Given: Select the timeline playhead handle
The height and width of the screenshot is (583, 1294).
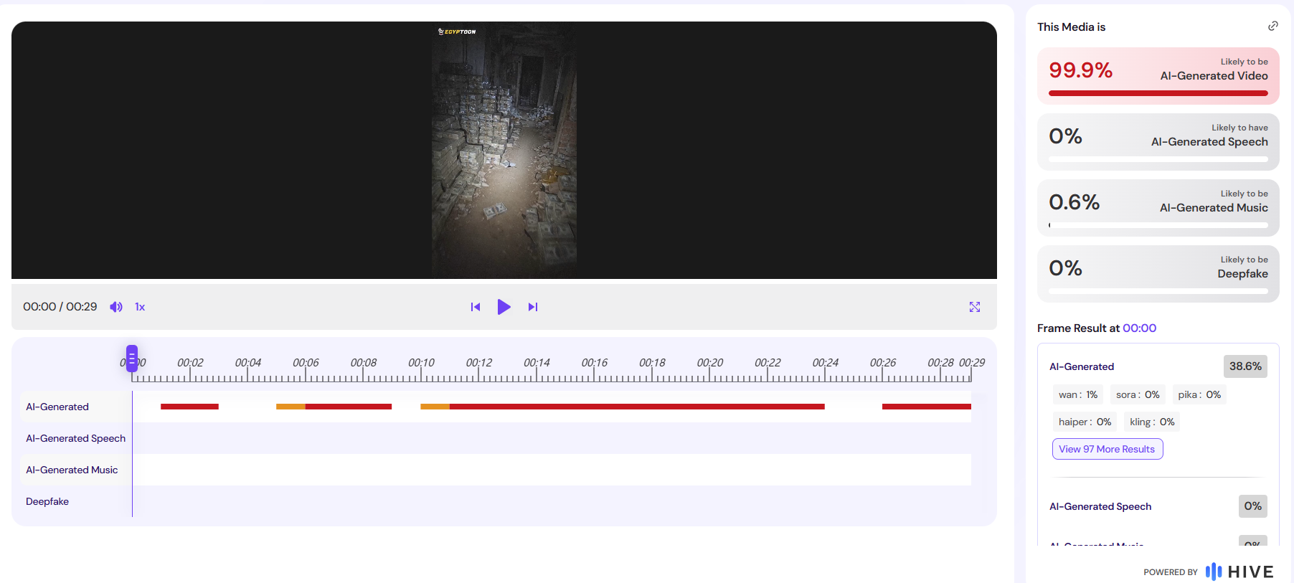Looking at the screenshot, I should point(132,358).
